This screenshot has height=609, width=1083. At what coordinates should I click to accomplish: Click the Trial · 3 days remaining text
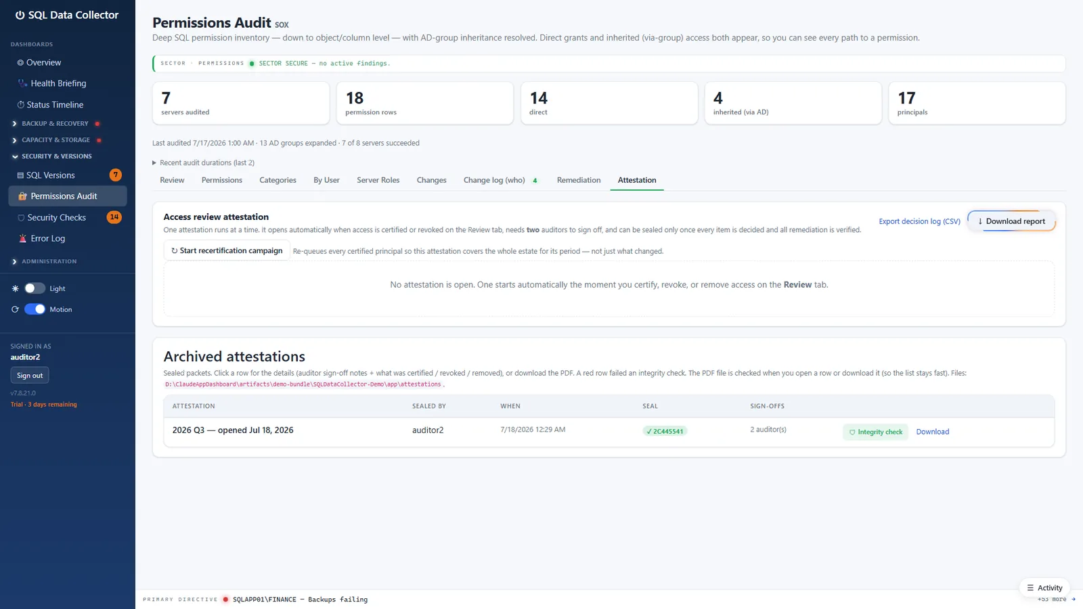pos(44,405)
